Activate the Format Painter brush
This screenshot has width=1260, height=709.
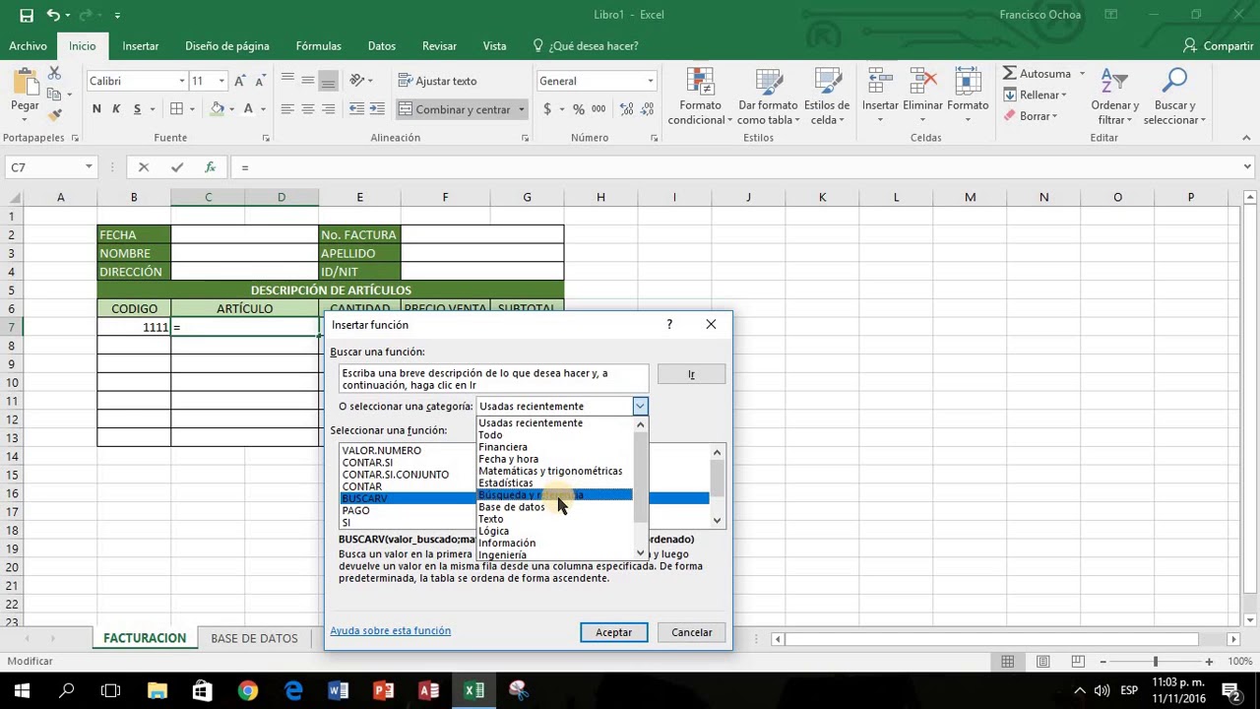pyautogui.click(x=54, y=115)
